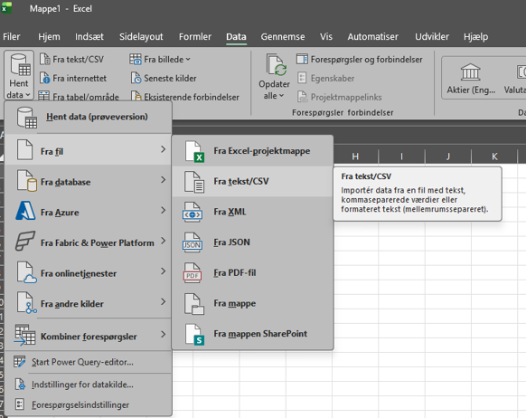Switch to the Hjælp tab
The height and width of the screenshot is (418, 526).
[x=475, y=36]
